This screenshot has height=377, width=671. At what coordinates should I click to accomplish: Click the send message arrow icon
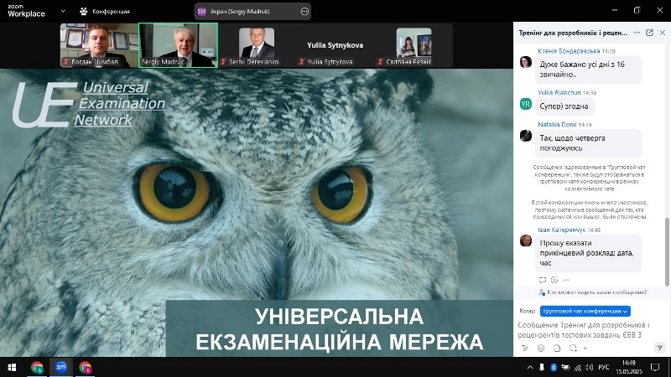click(x=660, y=347)
